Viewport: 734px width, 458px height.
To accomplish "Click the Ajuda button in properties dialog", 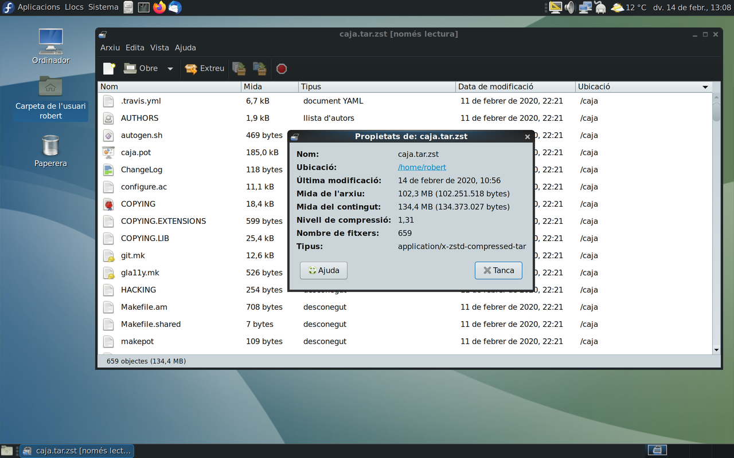I will tap(323, 270).
